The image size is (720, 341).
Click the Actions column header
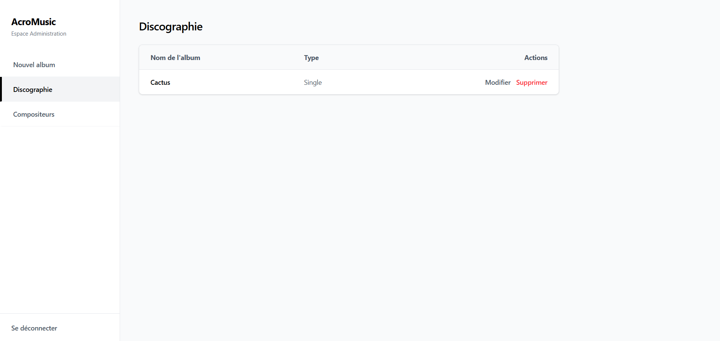point(535,58)
